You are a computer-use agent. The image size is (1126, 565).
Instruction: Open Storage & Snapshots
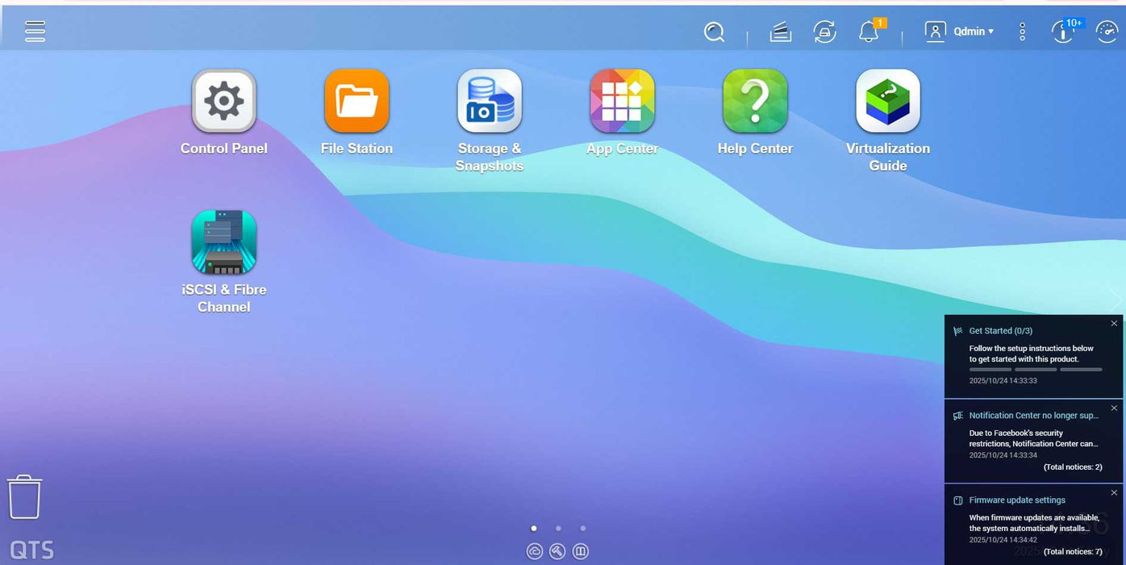(x=490, y=102)
